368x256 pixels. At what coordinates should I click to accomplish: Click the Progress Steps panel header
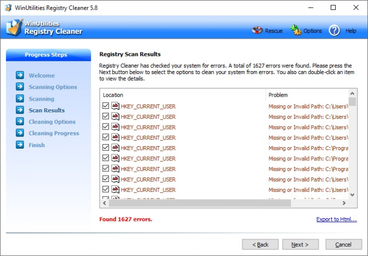[49, 55]
